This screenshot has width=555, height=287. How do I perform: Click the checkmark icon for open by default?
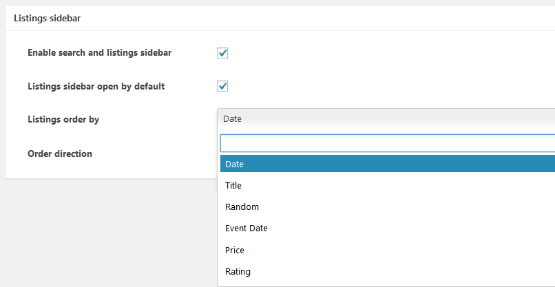[x=222, y=86]
